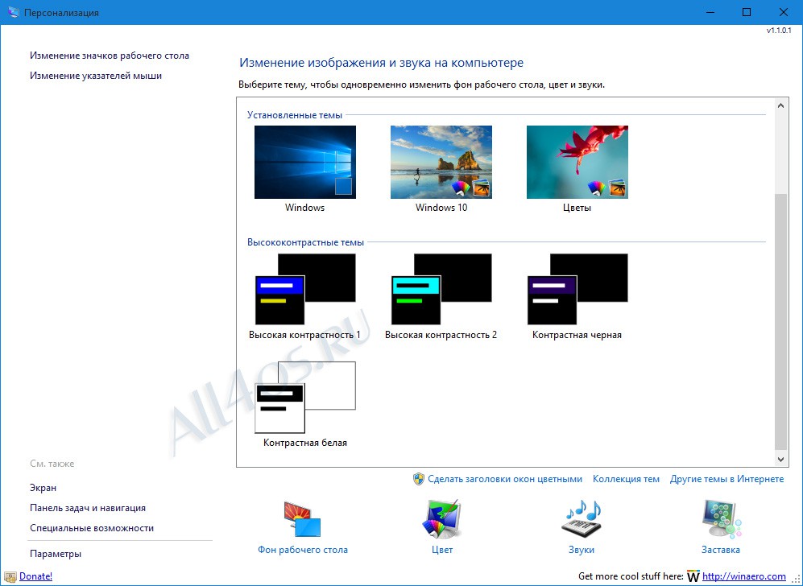Open the Экран link
Screen dimensions: 803x586
tap(43, 488)
